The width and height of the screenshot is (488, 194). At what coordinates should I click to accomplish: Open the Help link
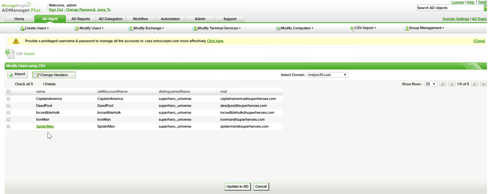470,2
